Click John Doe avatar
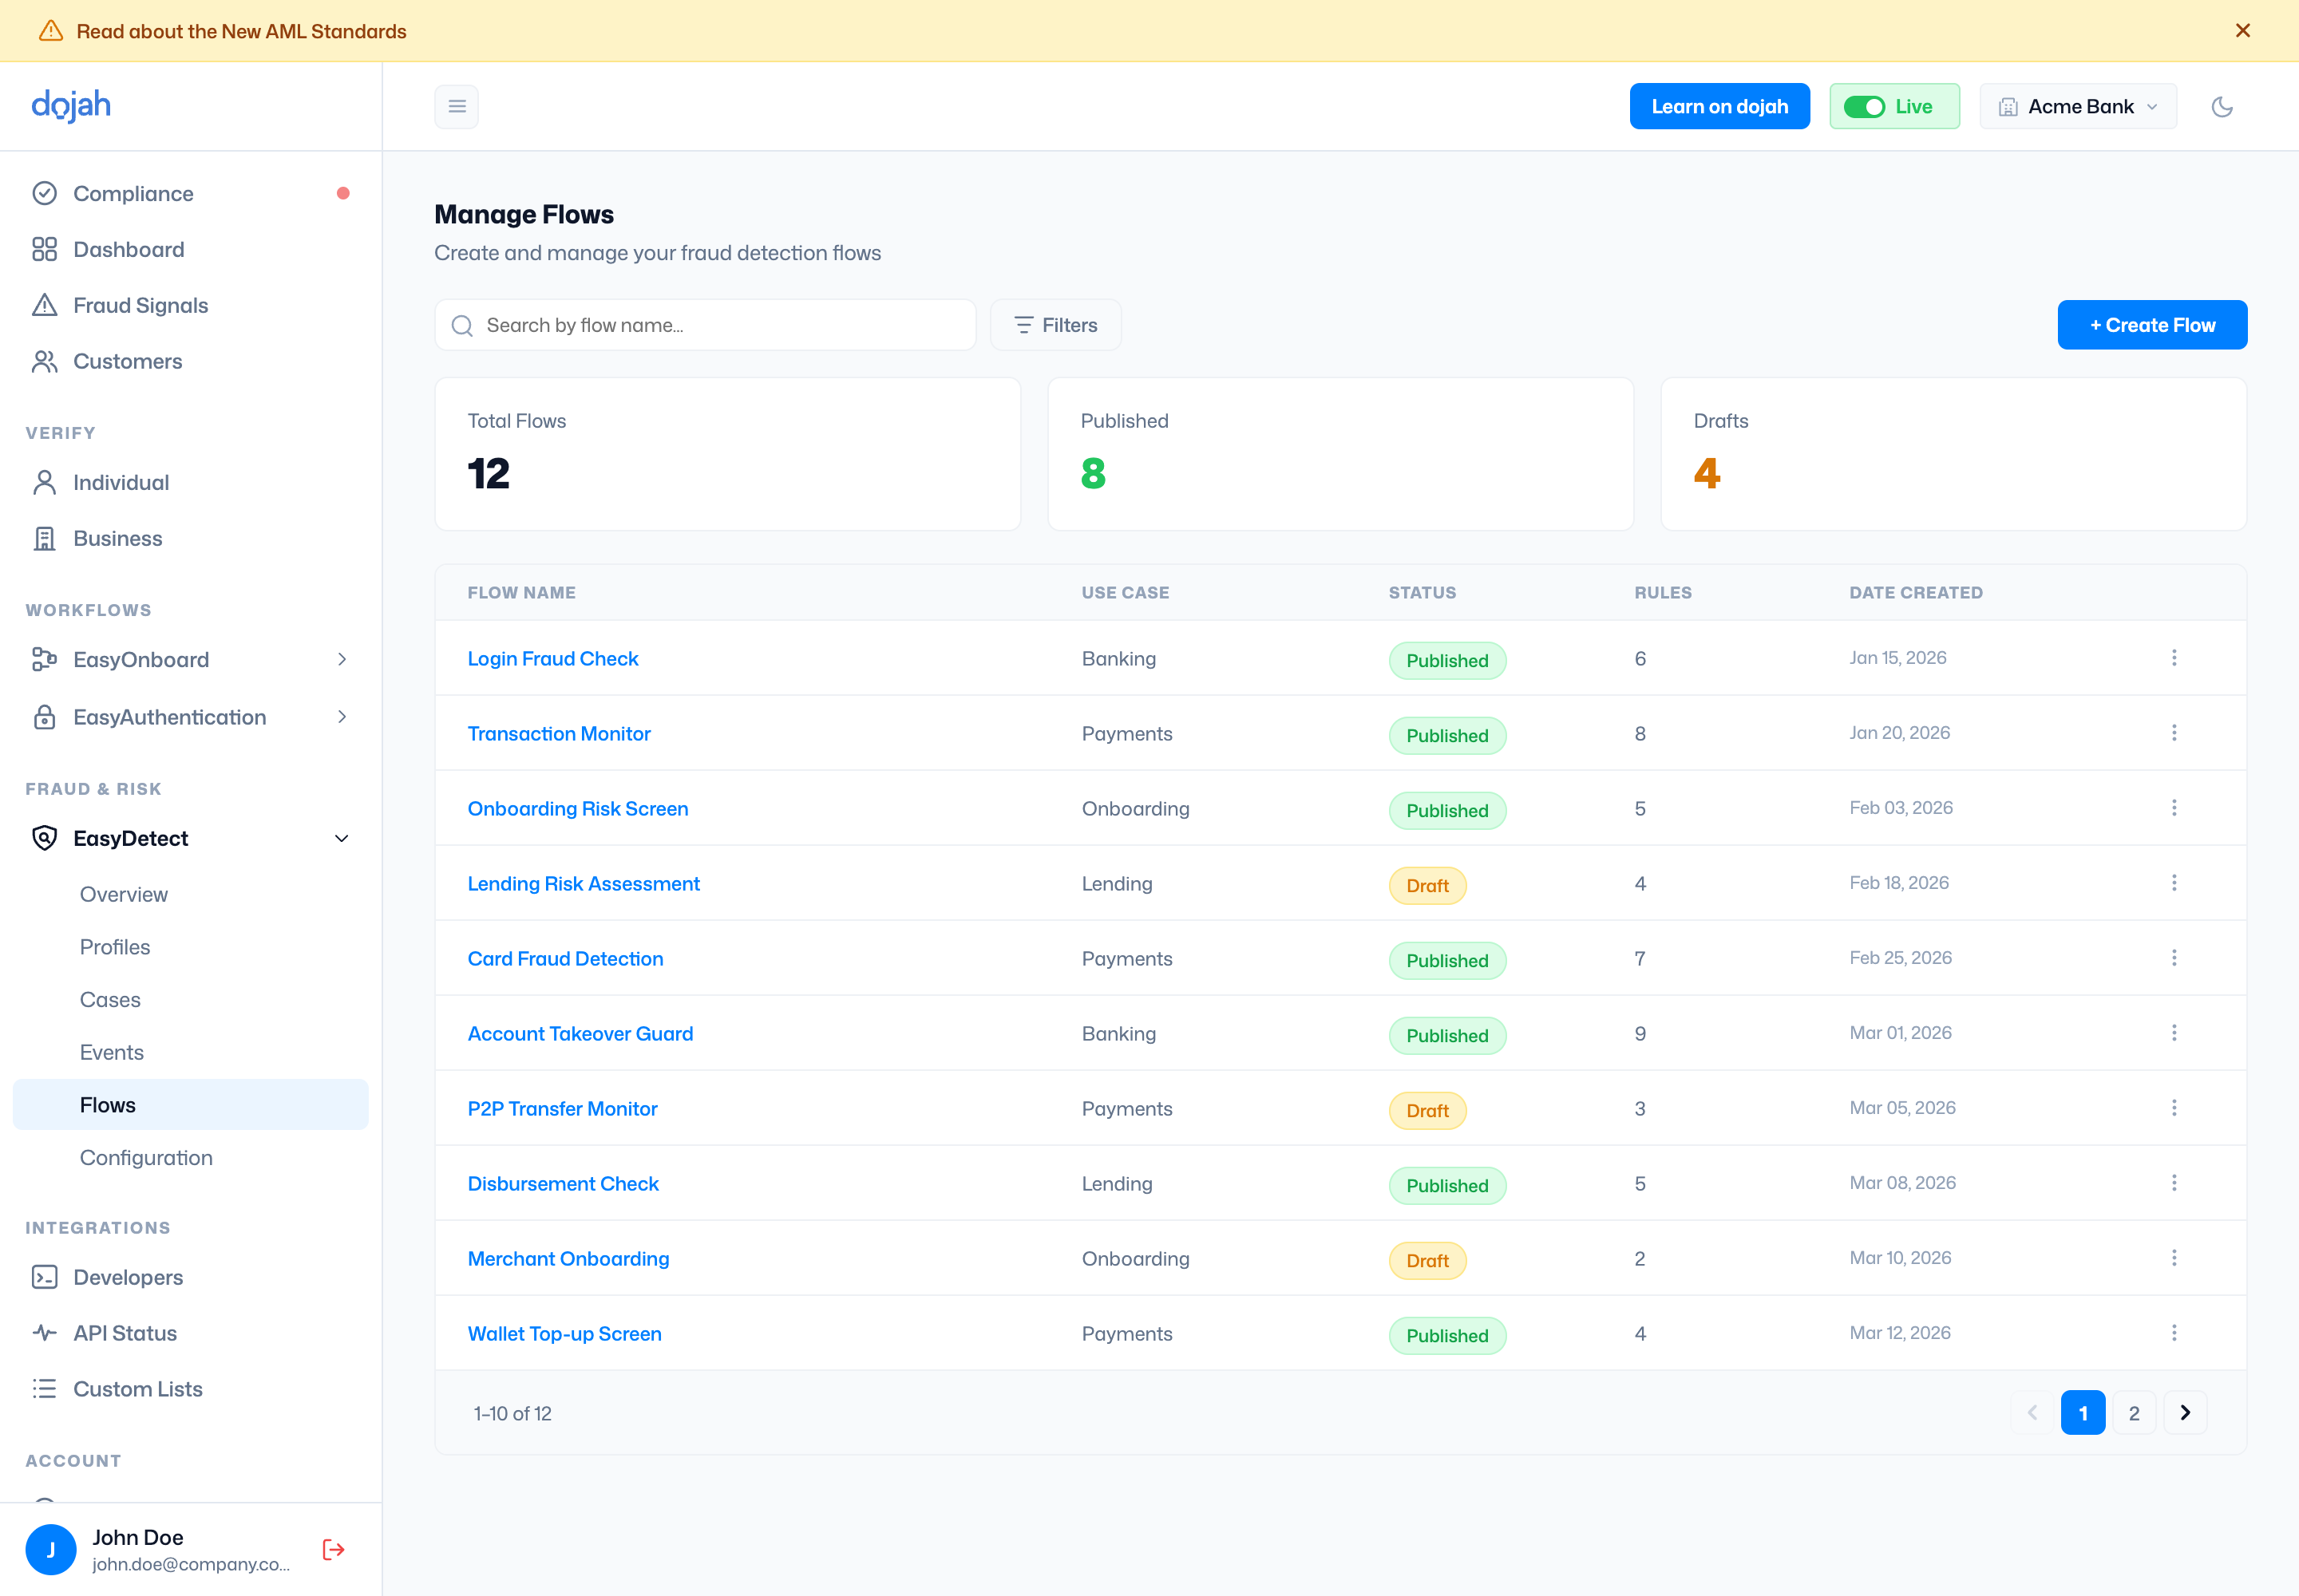2299x1596 pixels. [51, 1549]
